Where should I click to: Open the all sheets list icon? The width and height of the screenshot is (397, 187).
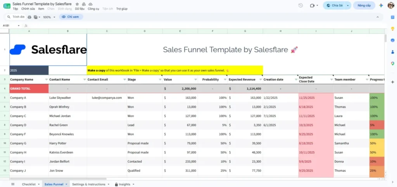coord(13,184)
